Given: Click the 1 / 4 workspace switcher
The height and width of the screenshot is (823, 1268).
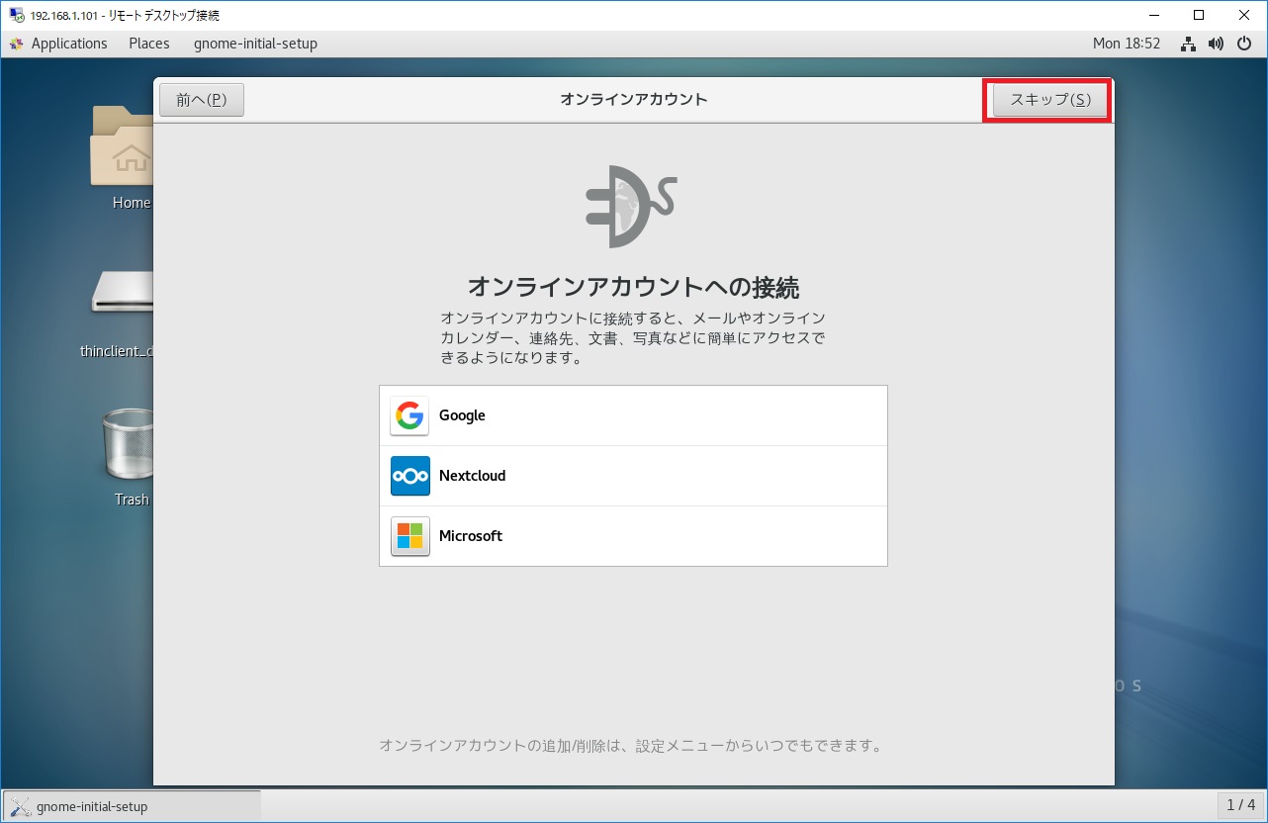Looking at the screenshot, I should pos(1240,805).
